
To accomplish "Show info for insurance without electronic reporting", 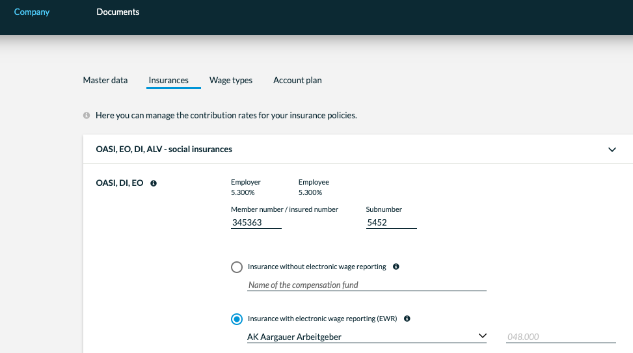I will click(x=396, y=267).
